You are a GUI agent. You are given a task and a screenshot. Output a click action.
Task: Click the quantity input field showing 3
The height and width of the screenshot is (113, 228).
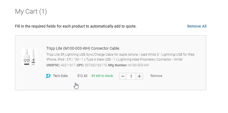click(x=131, y=76)
